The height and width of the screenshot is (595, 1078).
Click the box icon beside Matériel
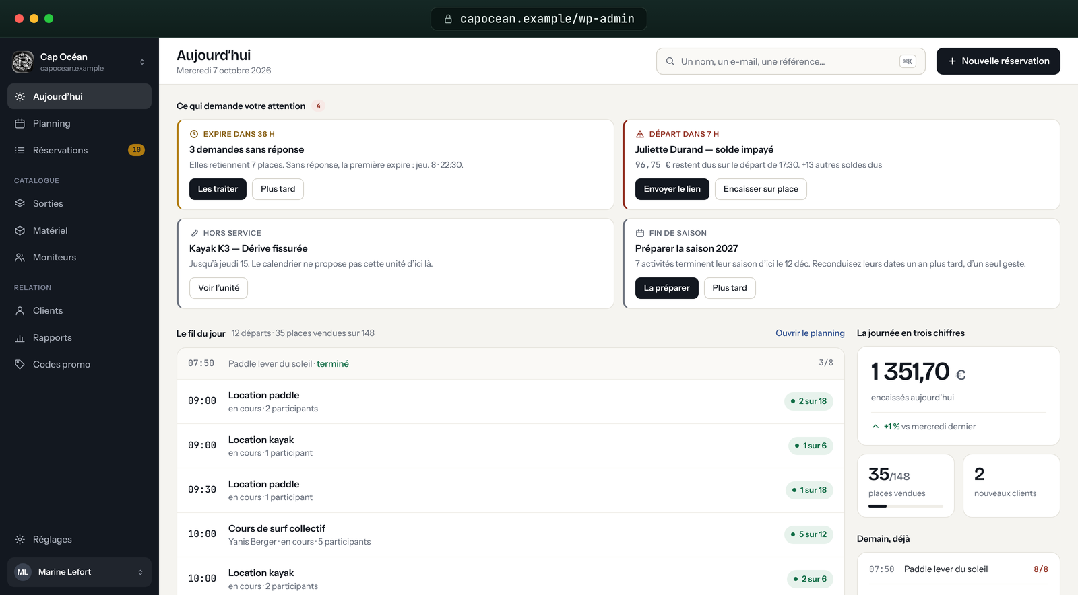20,230
